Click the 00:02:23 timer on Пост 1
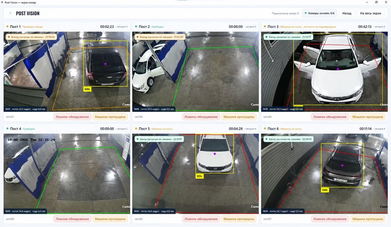Screen dimensions: 391x227 107,27
